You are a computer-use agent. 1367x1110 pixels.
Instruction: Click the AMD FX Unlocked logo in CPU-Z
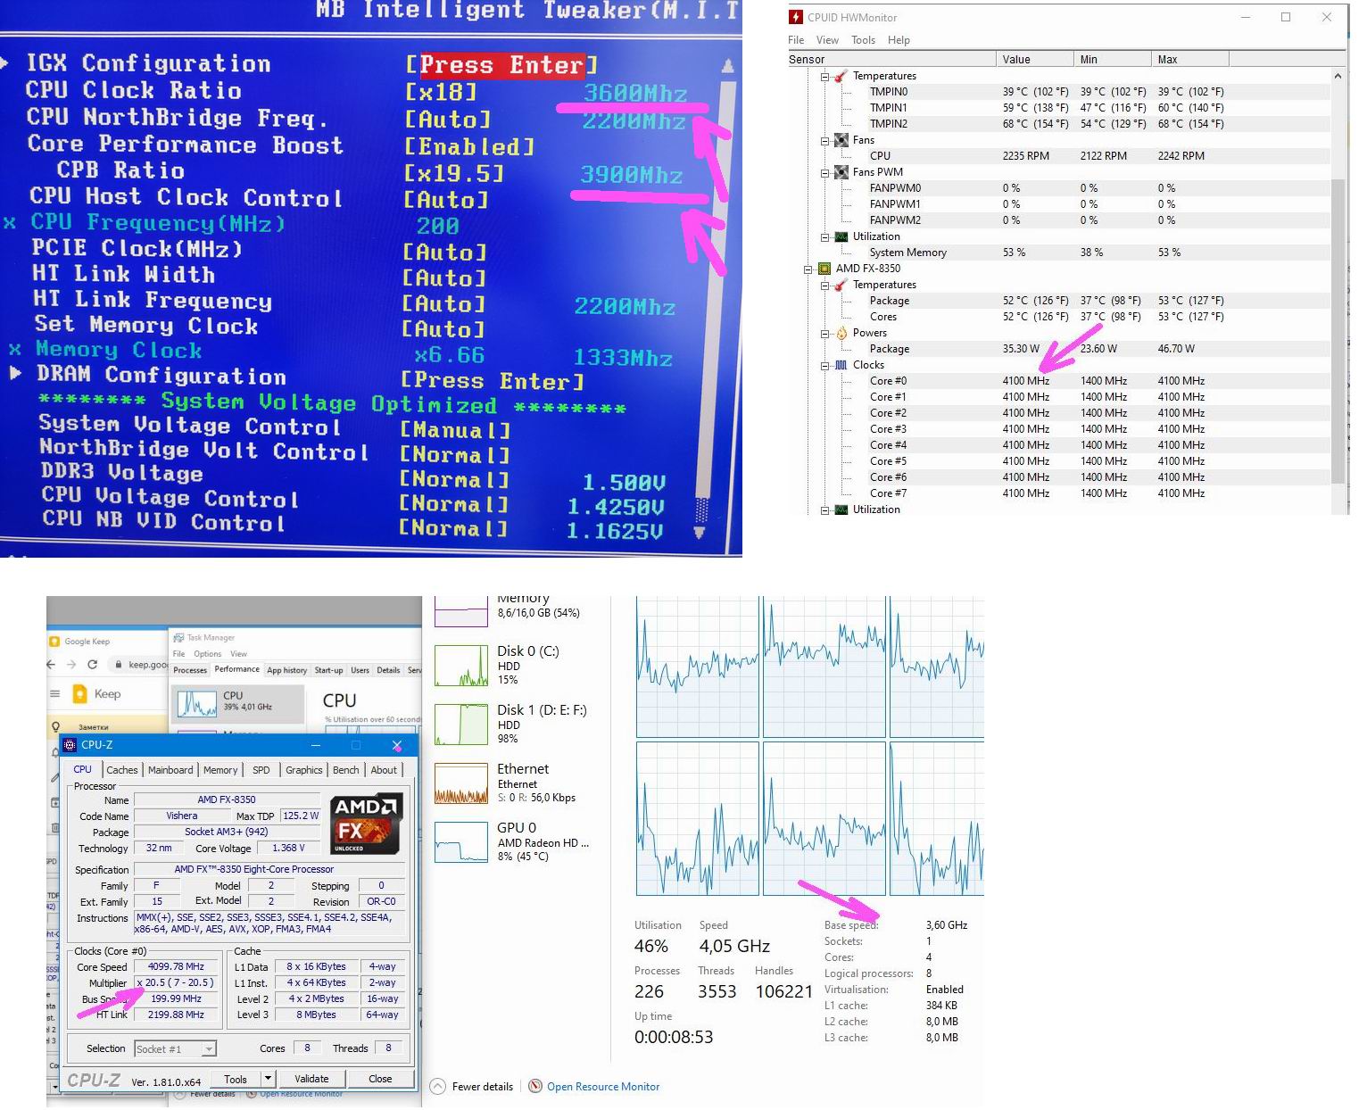point(366,824)
